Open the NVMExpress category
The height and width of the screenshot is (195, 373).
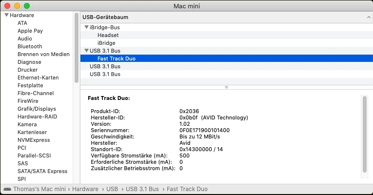point(34,140)
